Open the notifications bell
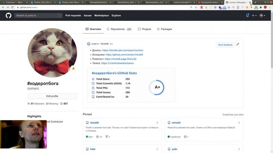 point(247,15)
